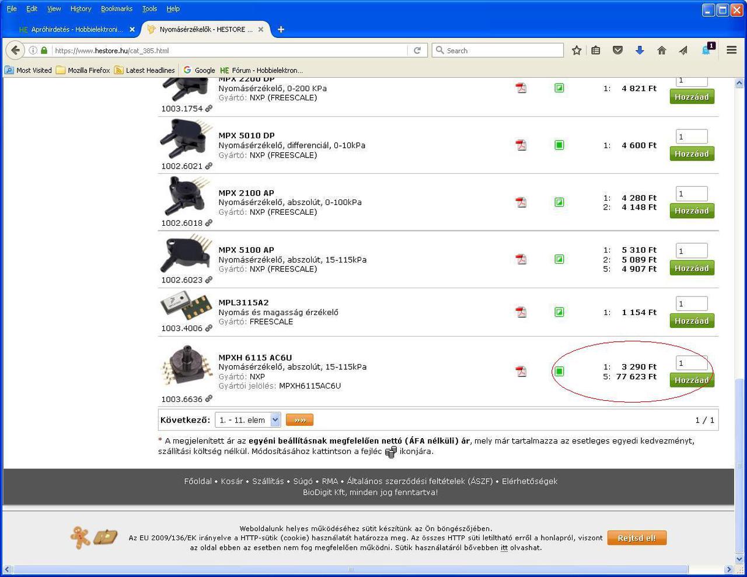Open the Downloads arrow icon
This screenshot has height=577, width=747.
point(640,51)
